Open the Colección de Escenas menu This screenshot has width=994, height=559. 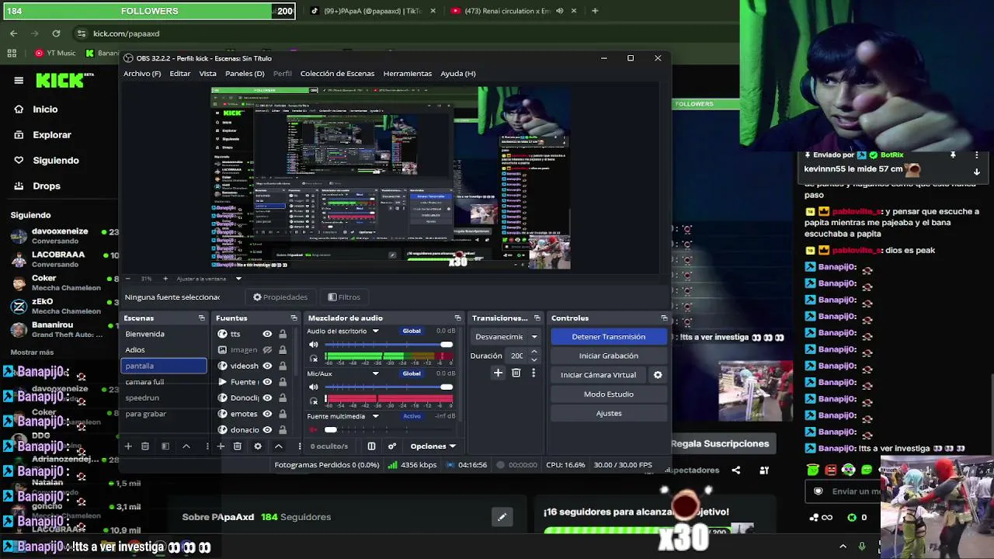coord(337,74)
